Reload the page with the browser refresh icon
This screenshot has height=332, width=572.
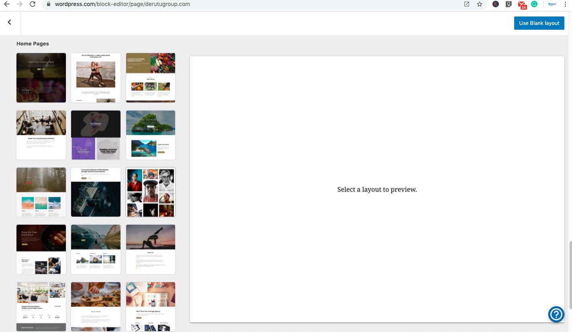point(33,4)
